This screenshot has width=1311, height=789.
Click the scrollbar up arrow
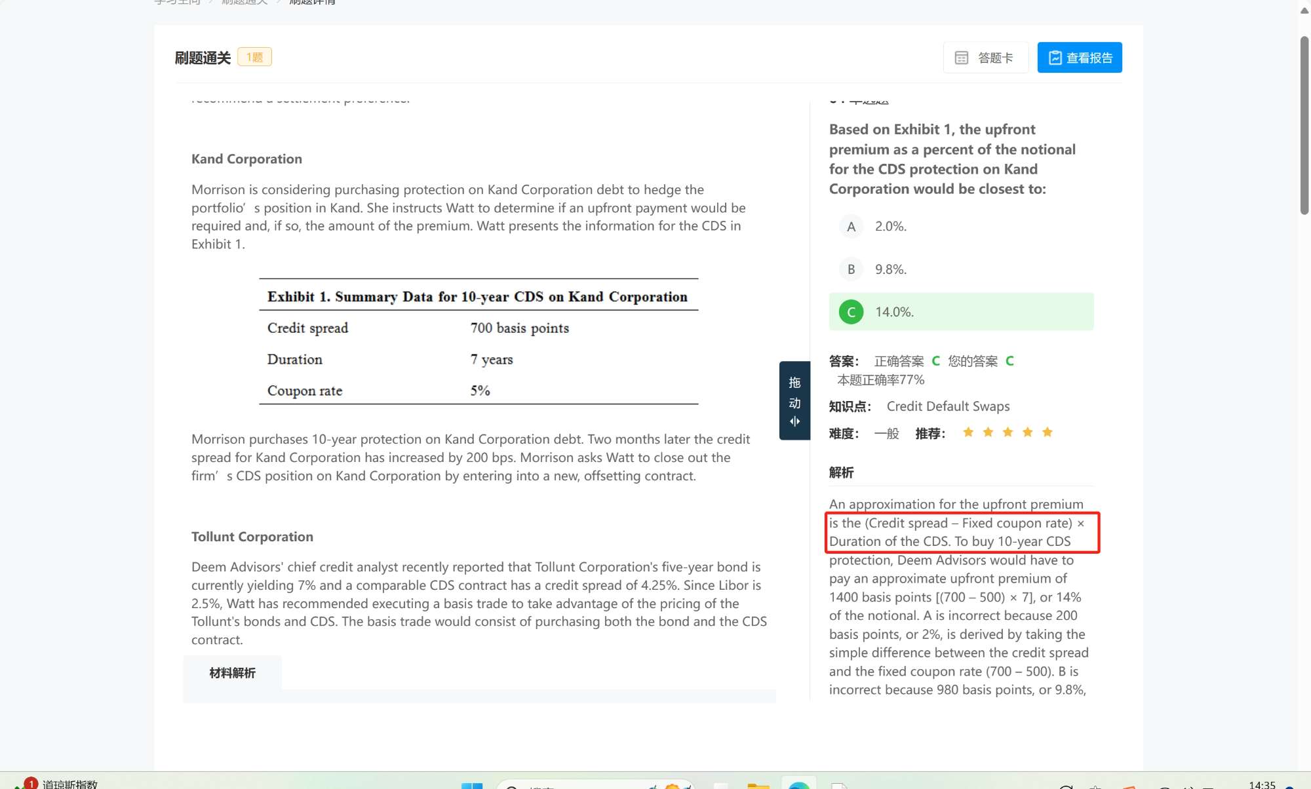(x=1304, y=10)
